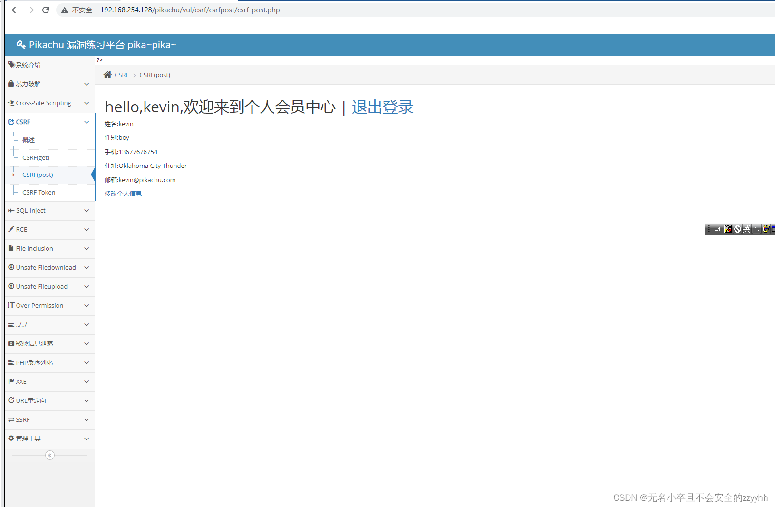
Task: Click the PHP反序列化 menu icon
Action: coord(11,362)
